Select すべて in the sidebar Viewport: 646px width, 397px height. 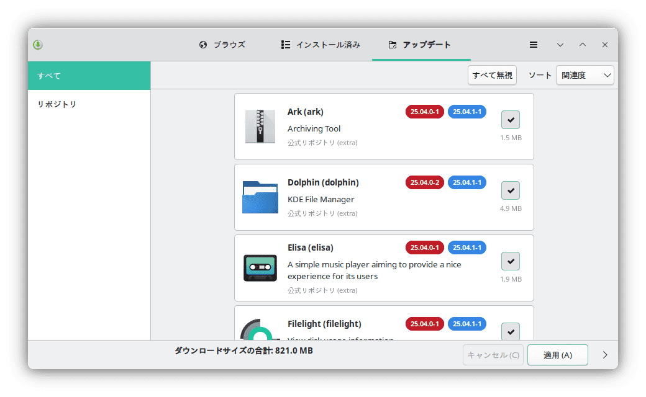pyautogui.click(x=89, y=76)
